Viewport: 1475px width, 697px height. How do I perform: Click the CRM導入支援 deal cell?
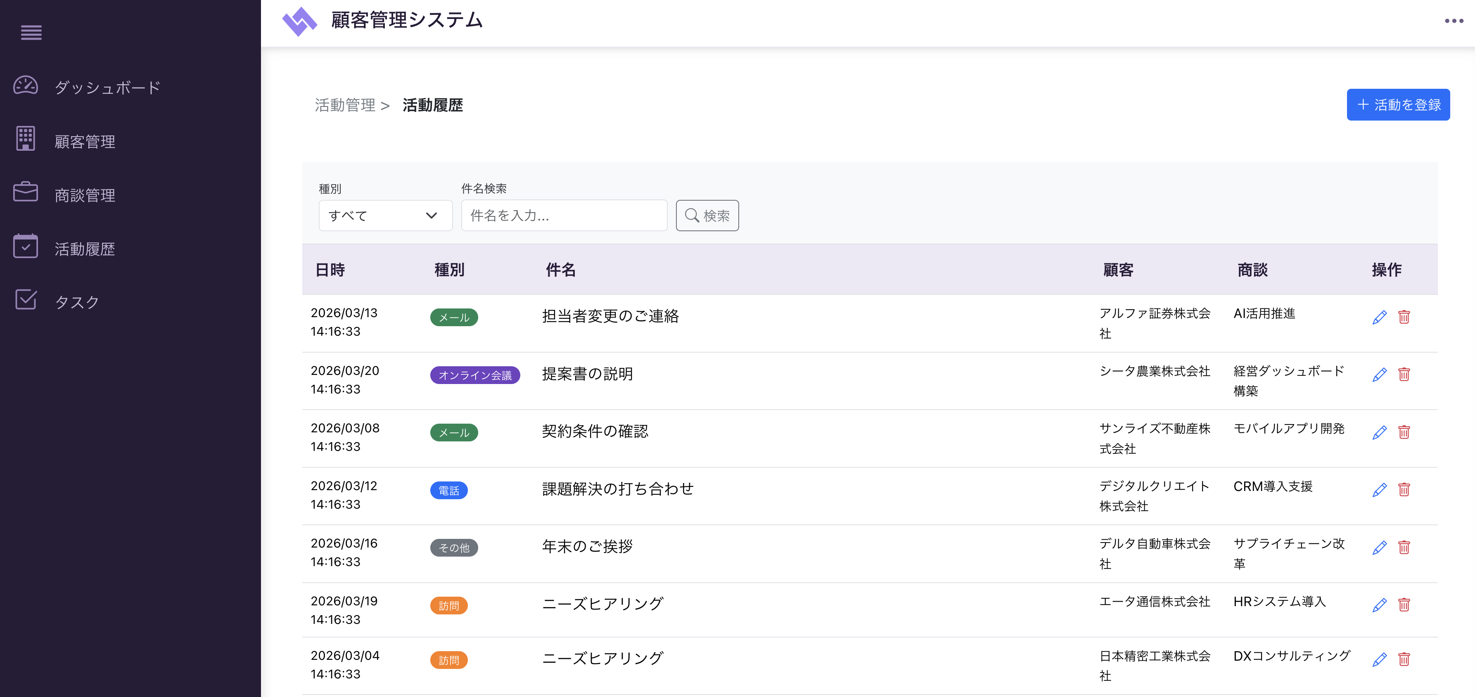tap(1273, 487)
